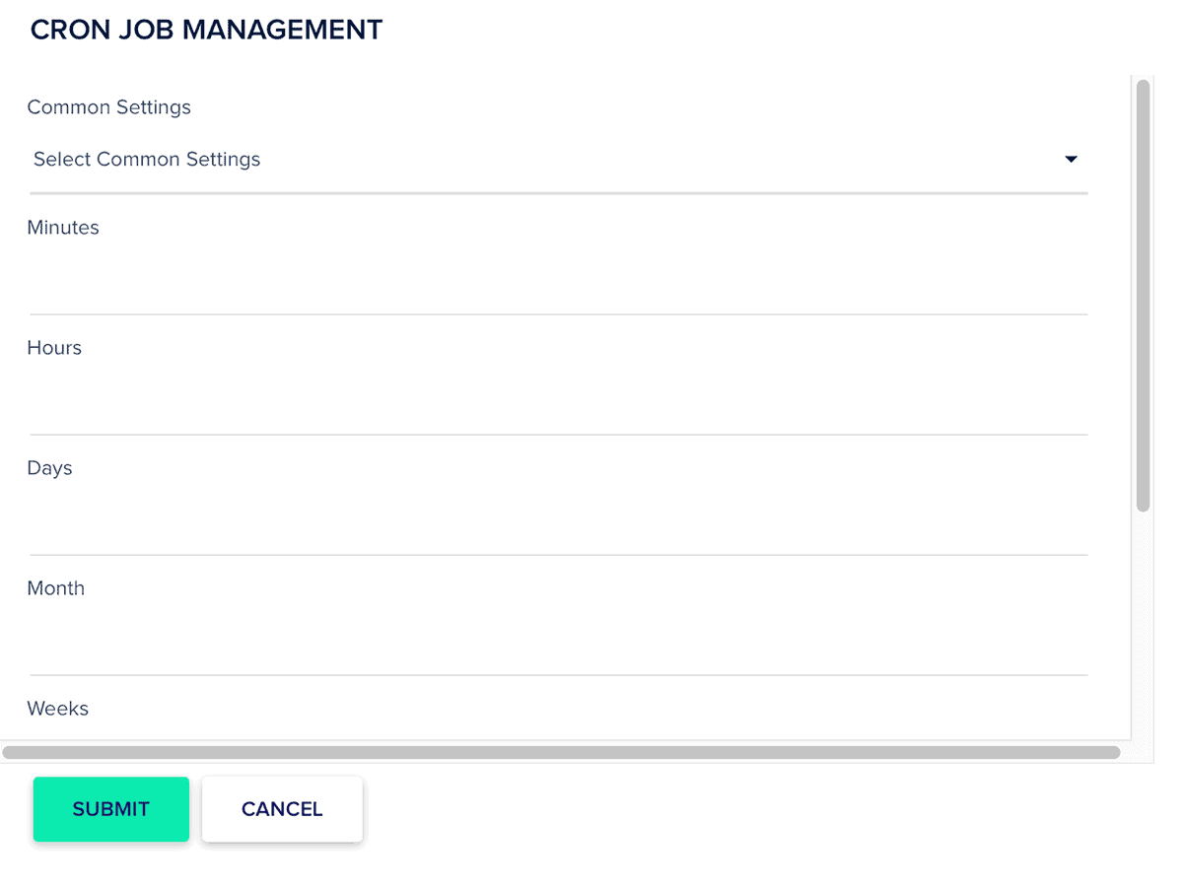Click the Month label
The width and height of the screenshot is (1183, 889).
coord(56,588)
